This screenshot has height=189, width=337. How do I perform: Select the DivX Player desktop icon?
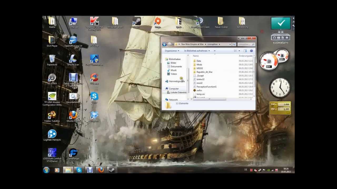(x=52, y=42)
